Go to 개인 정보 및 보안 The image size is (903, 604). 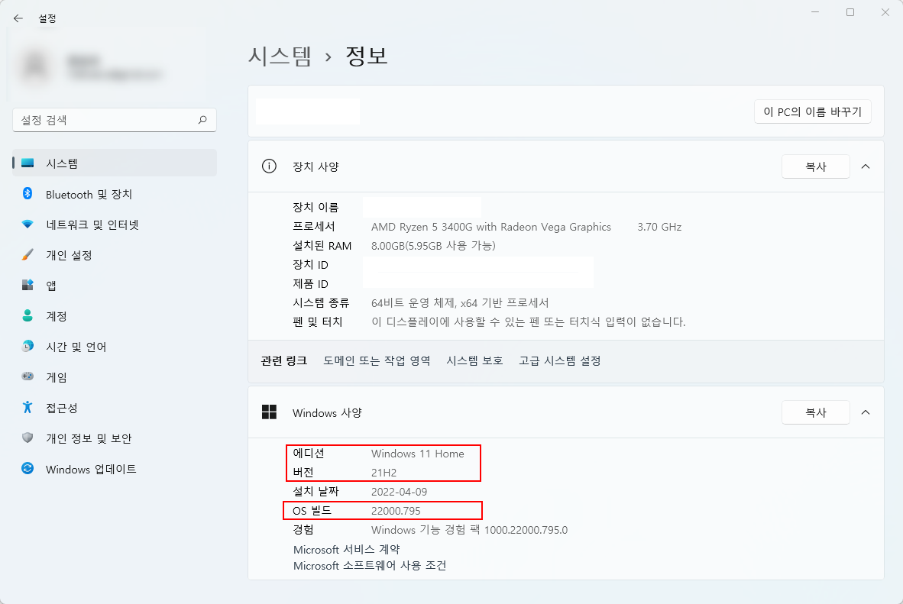[x=115, y=438]
